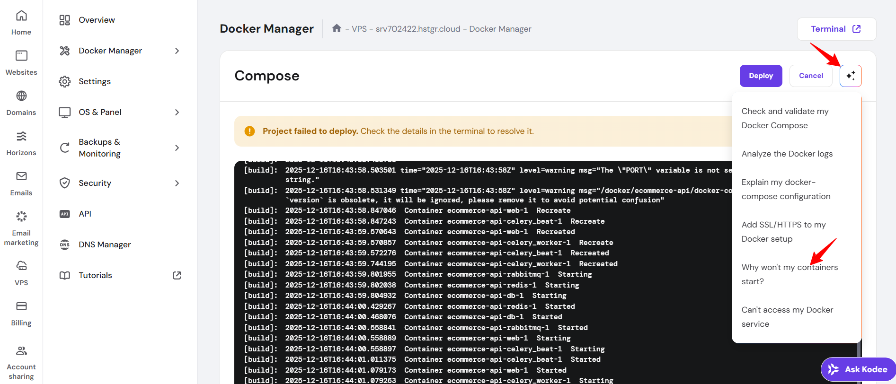Click the Security shield icon
Viewport: 896px width, 384px height.
pos(65,183)
